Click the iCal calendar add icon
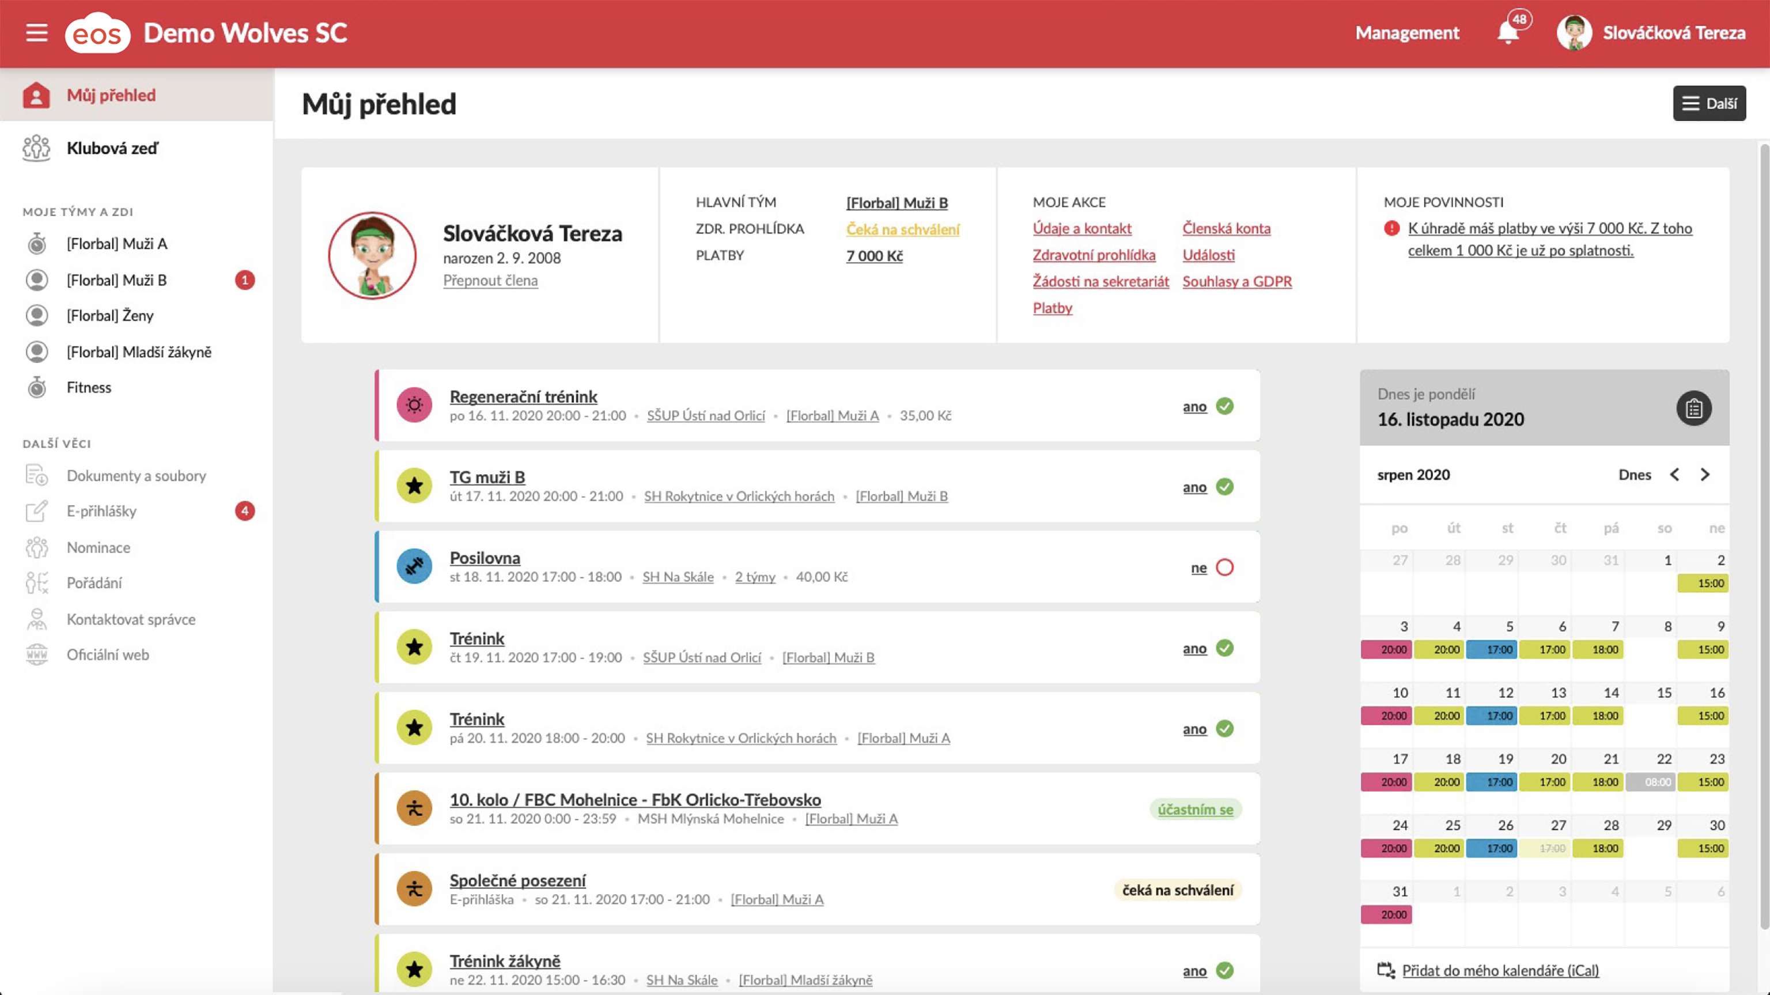Viewport: 1770px width, 995px height. [x=1386, y=970]
